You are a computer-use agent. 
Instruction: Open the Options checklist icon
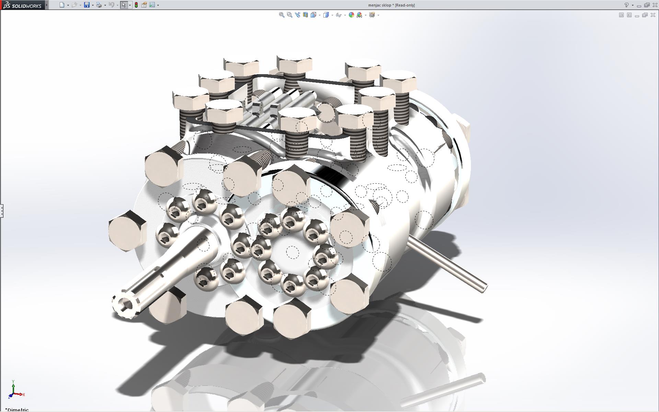point(152,5)
